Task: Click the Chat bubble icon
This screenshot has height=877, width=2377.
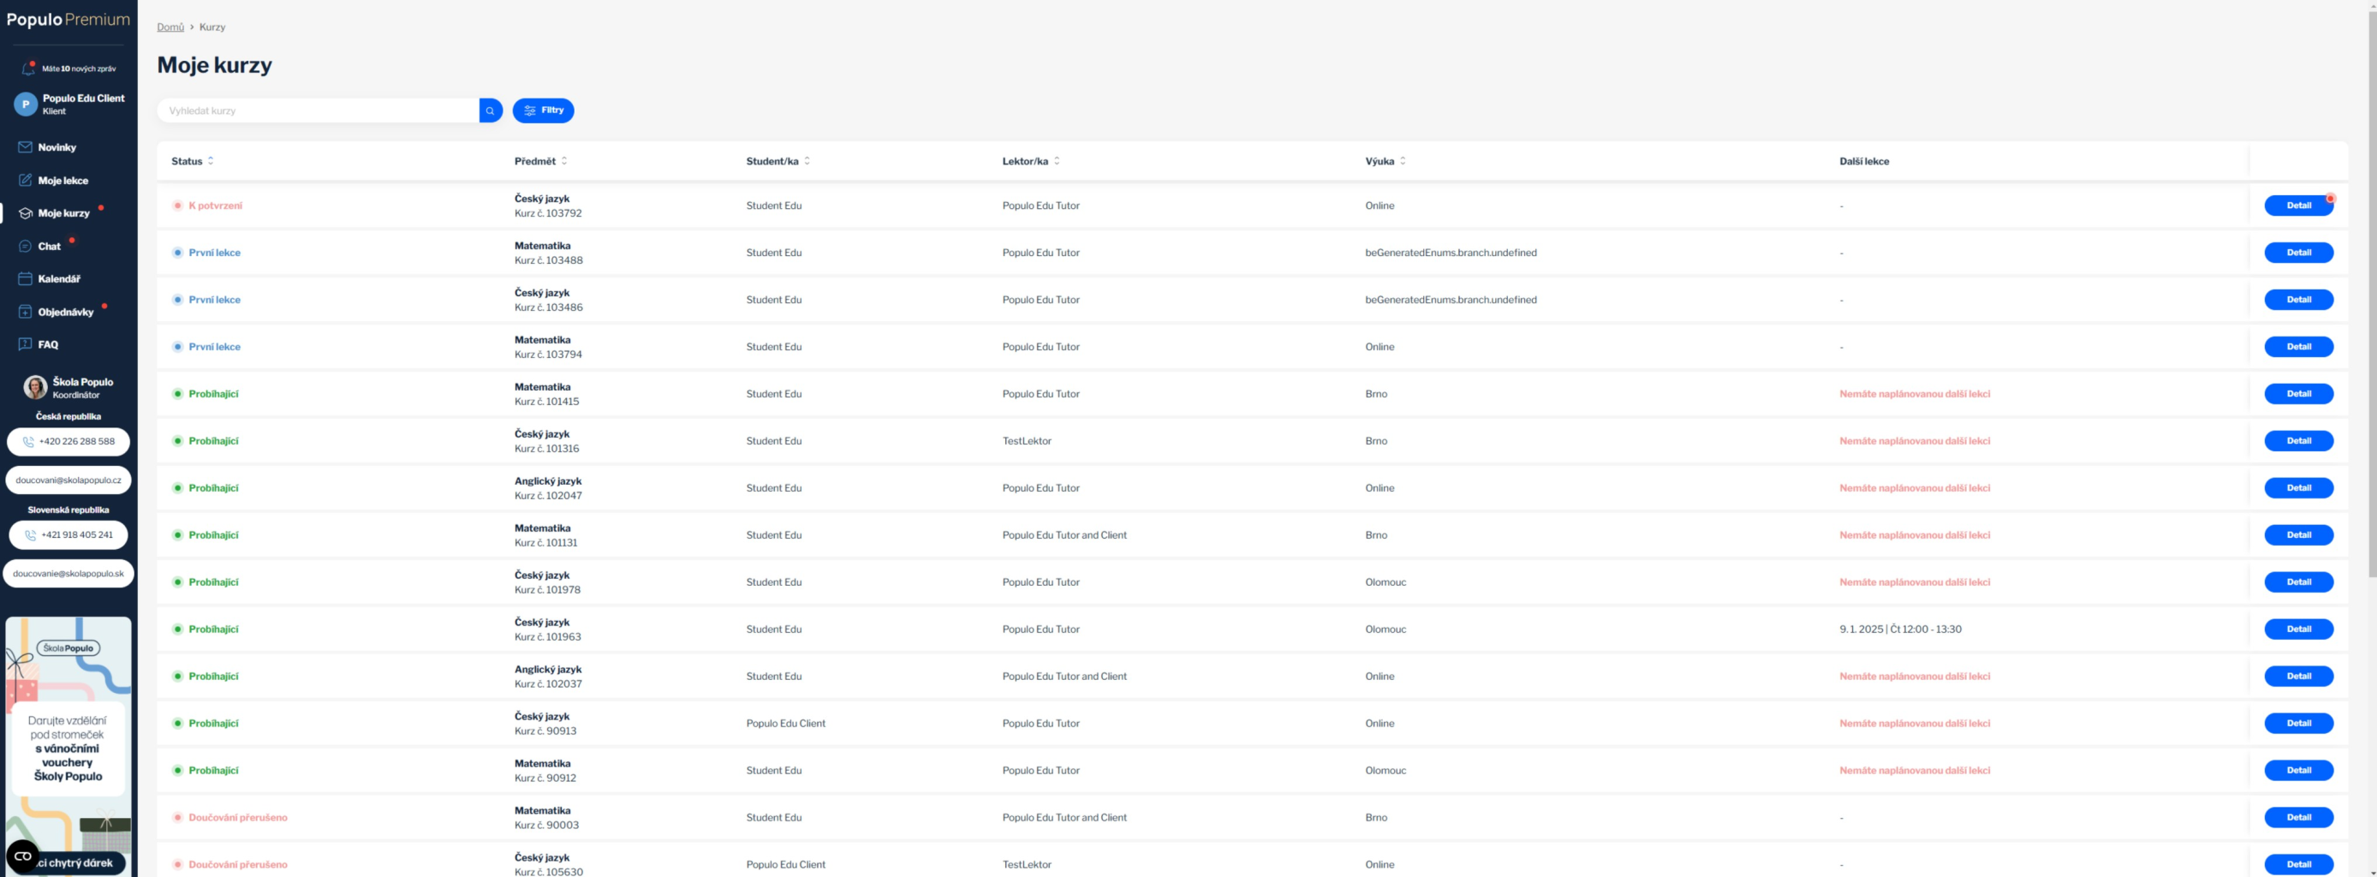Action: coord(25,247)
